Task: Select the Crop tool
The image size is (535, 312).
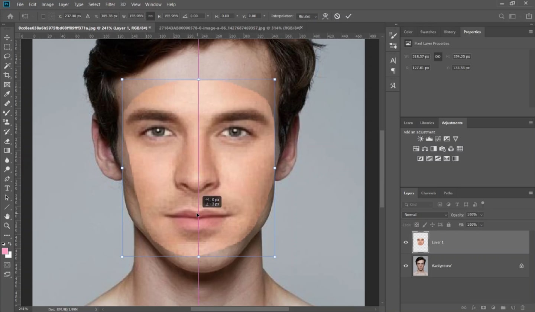Action: click(7, 75)
